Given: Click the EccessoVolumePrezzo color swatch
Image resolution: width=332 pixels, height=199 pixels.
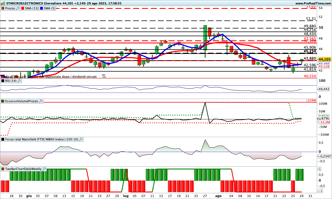Looking at the screenshot, I should (3, 101).
